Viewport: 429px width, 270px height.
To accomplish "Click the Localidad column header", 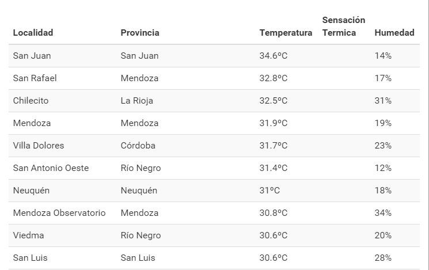I will 33,33.
